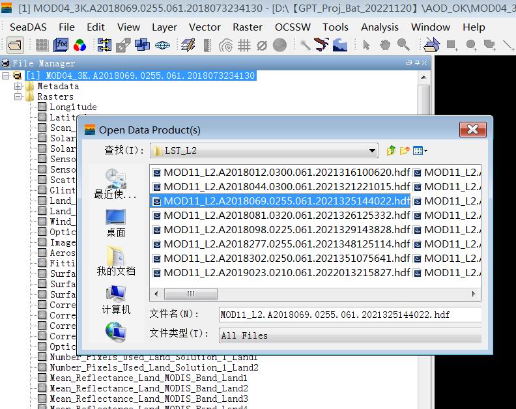The height and width of the screenshot is (409, 516).
Task: Click the Open Product folder toolbar icon
Action: [x=14, y=45]
